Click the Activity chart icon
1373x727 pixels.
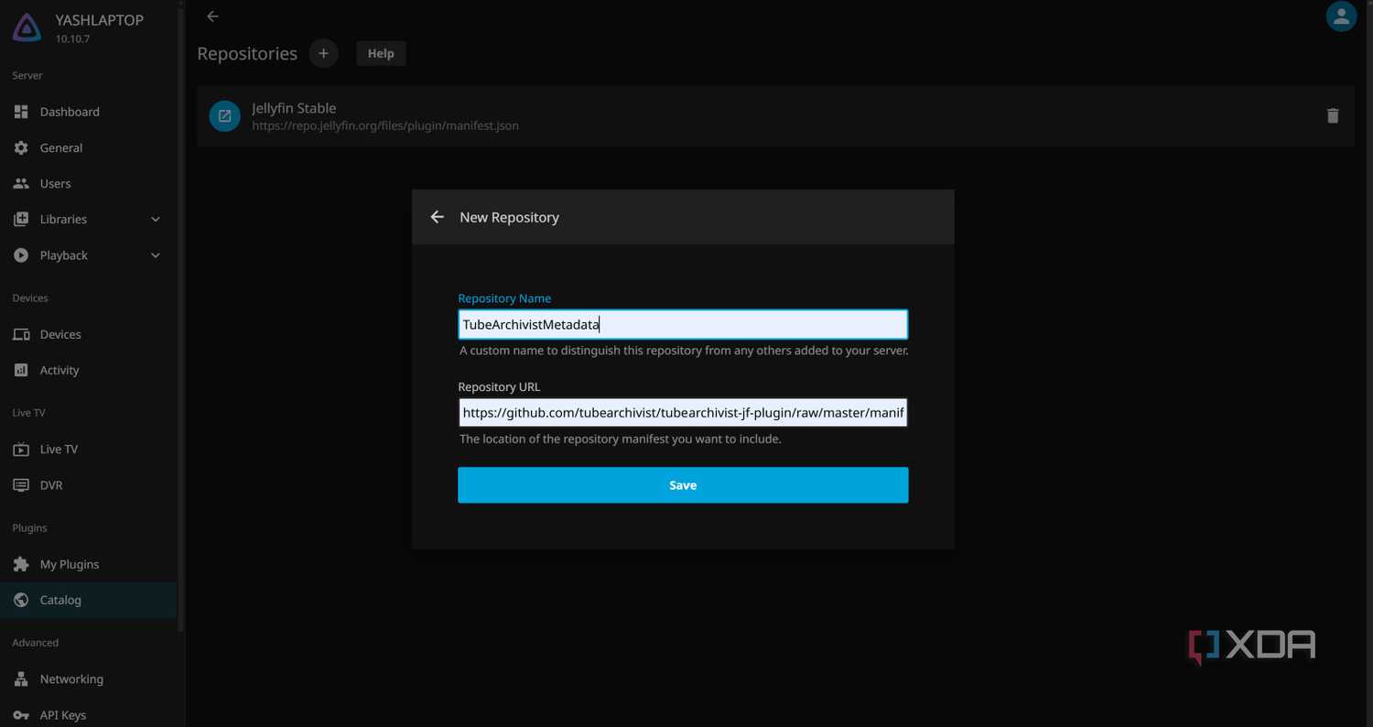click(x=21, y=370)
